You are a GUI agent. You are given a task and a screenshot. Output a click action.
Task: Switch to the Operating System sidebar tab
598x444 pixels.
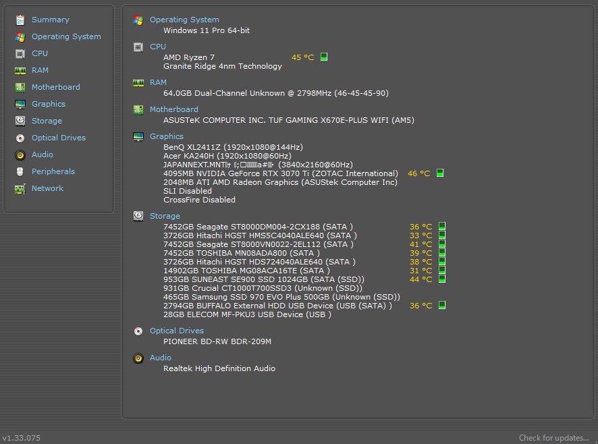(x=65, y=36)
